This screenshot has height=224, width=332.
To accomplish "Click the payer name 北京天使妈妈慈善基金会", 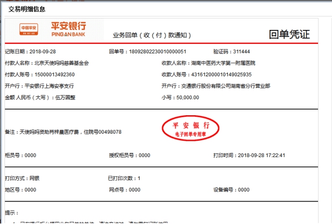I will point(62,63).
